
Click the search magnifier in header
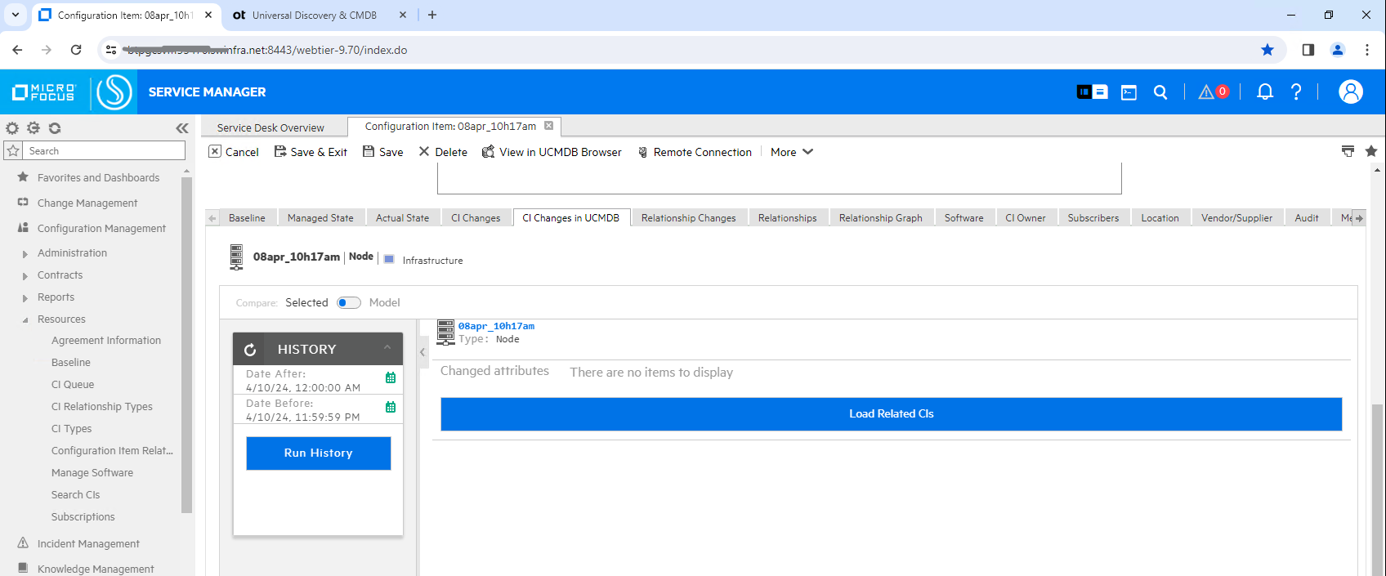(1160, 92)
